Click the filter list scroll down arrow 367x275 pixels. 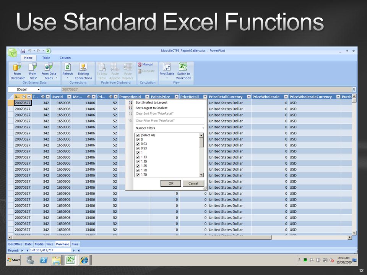click(x=201, y=175)
